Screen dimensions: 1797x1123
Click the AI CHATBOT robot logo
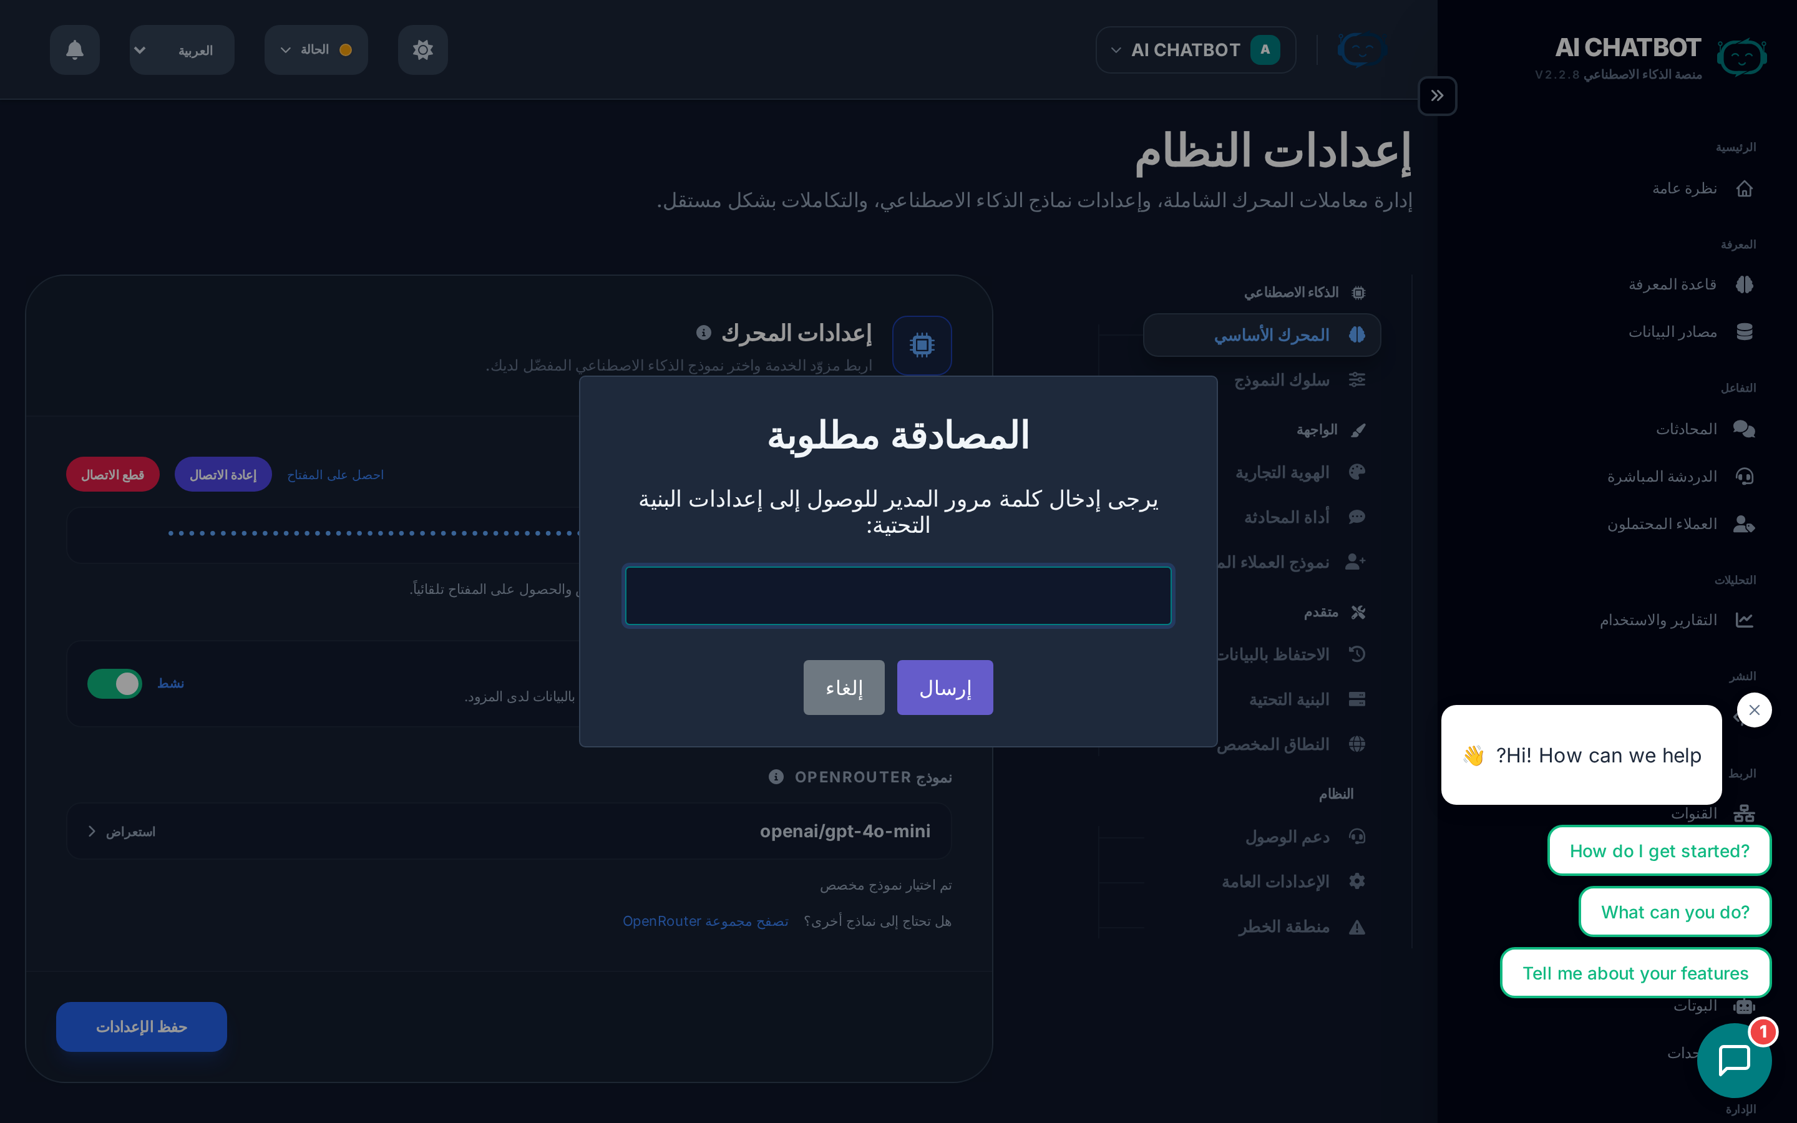[x=1741, y=56]
